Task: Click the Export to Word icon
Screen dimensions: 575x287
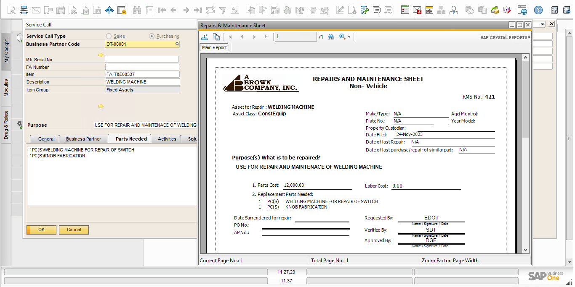Action: pyautogui.click(x=85, y=10)
